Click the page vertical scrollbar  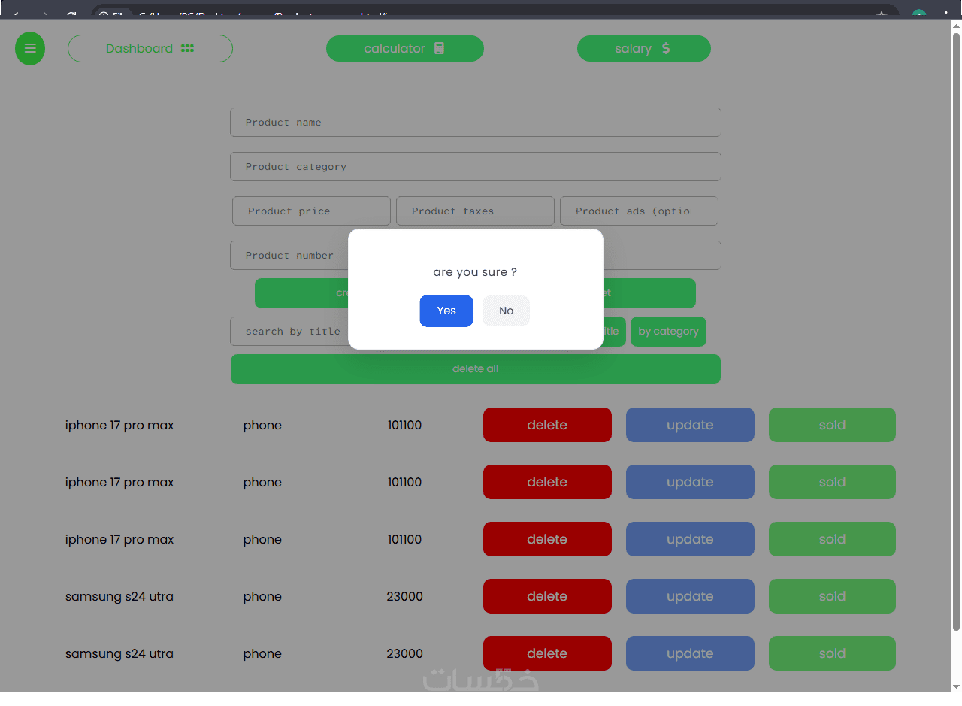coord(956,331)
